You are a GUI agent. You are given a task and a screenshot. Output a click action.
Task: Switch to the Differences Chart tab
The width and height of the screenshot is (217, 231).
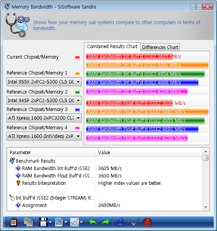[160, 47]
